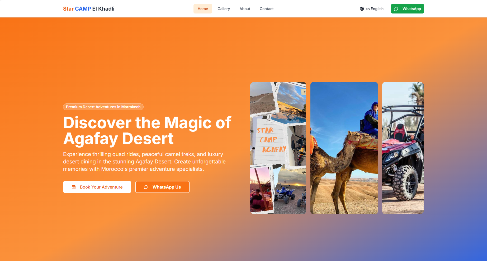
Task: Click the Book Your Adventure button
Action: click(97, 187)
